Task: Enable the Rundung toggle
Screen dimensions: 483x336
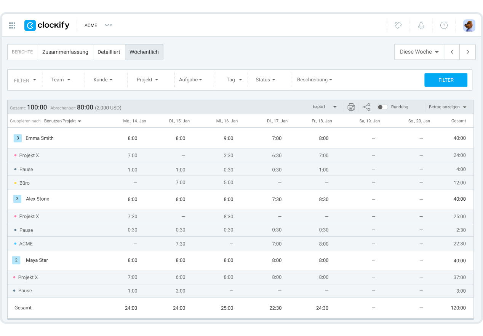Action: pyautogui.click(x=382, y=107)
